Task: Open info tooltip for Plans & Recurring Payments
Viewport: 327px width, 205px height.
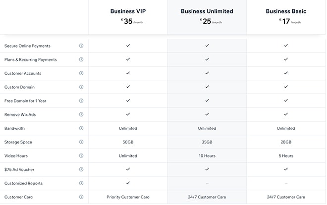Action: click(x=81, y=59)
